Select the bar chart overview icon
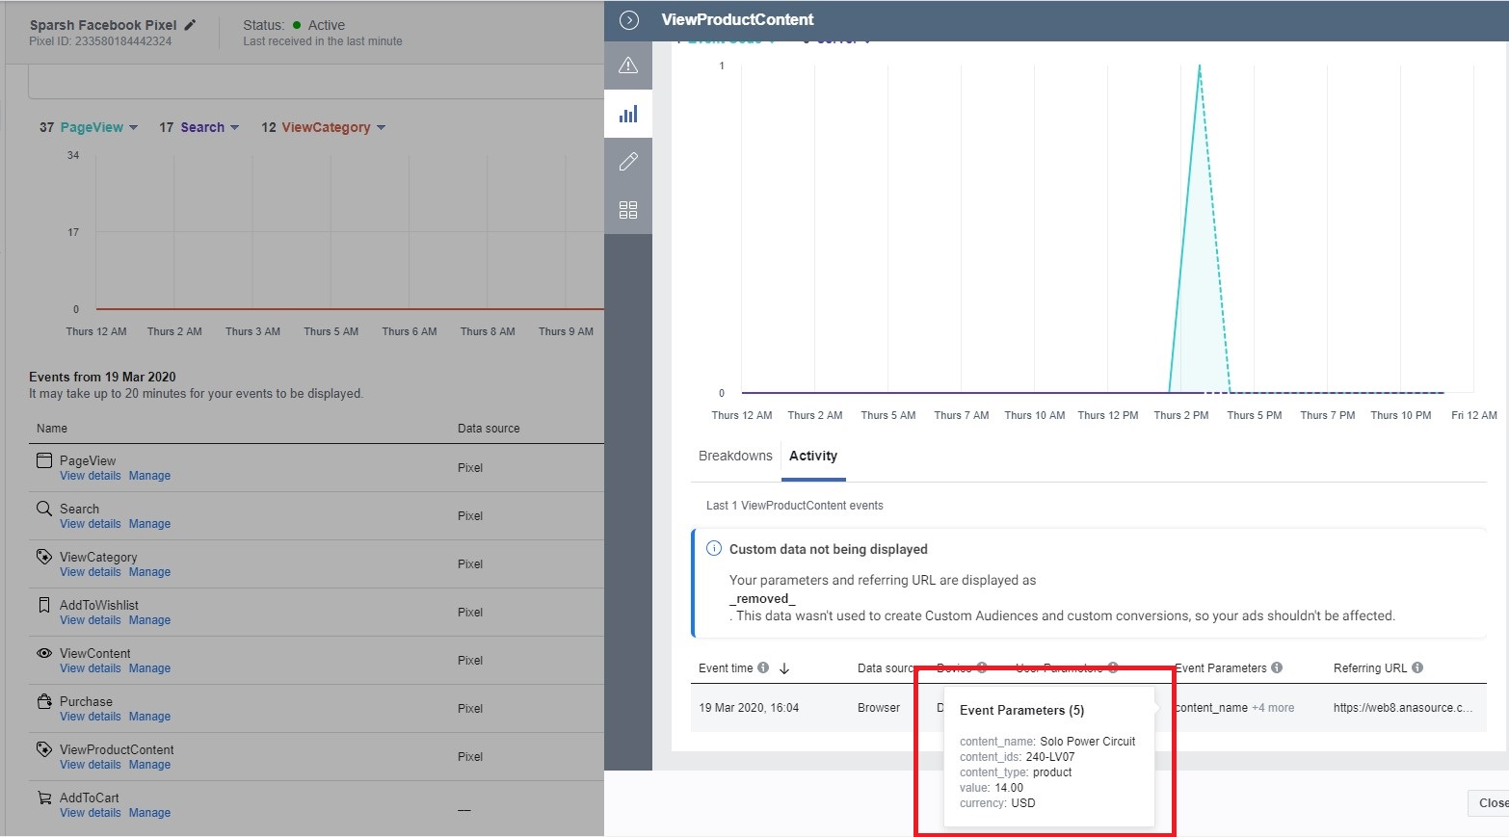This screenshot has height=837, width=1509. [x=628, y=115]
